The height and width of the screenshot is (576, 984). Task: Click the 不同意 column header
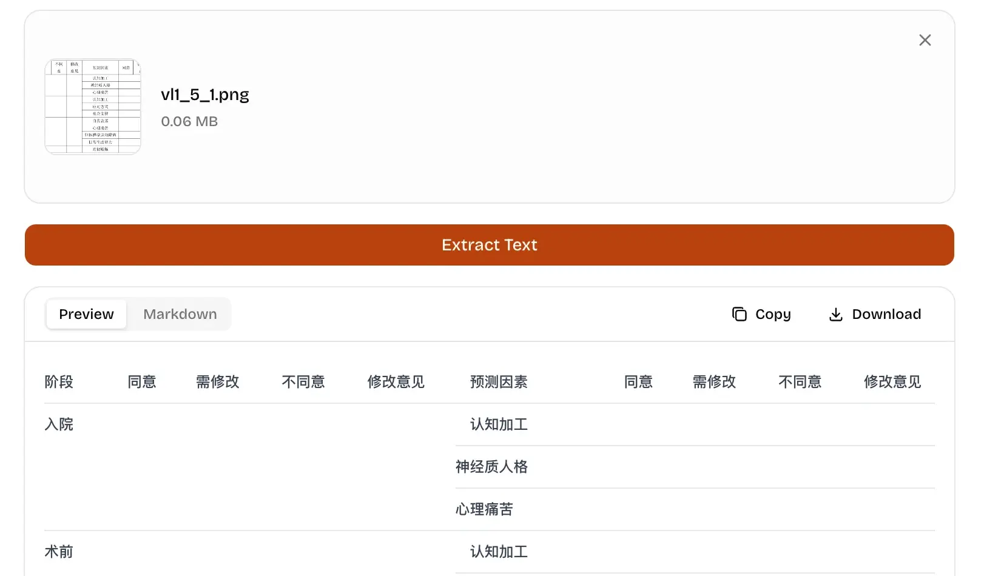[303, 382]
